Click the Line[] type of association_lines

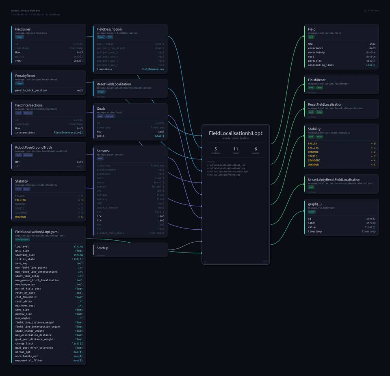(x=370, y=65)
